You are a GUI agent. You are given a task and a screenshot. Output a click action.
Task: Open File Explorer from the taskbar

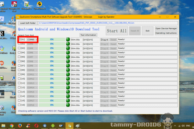3,126
